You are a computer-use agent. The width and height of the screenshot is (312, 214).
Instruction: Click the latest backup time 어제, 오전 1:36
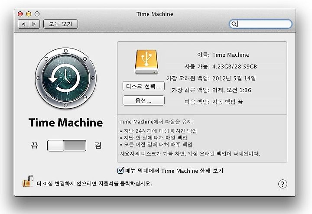(231, 90)
